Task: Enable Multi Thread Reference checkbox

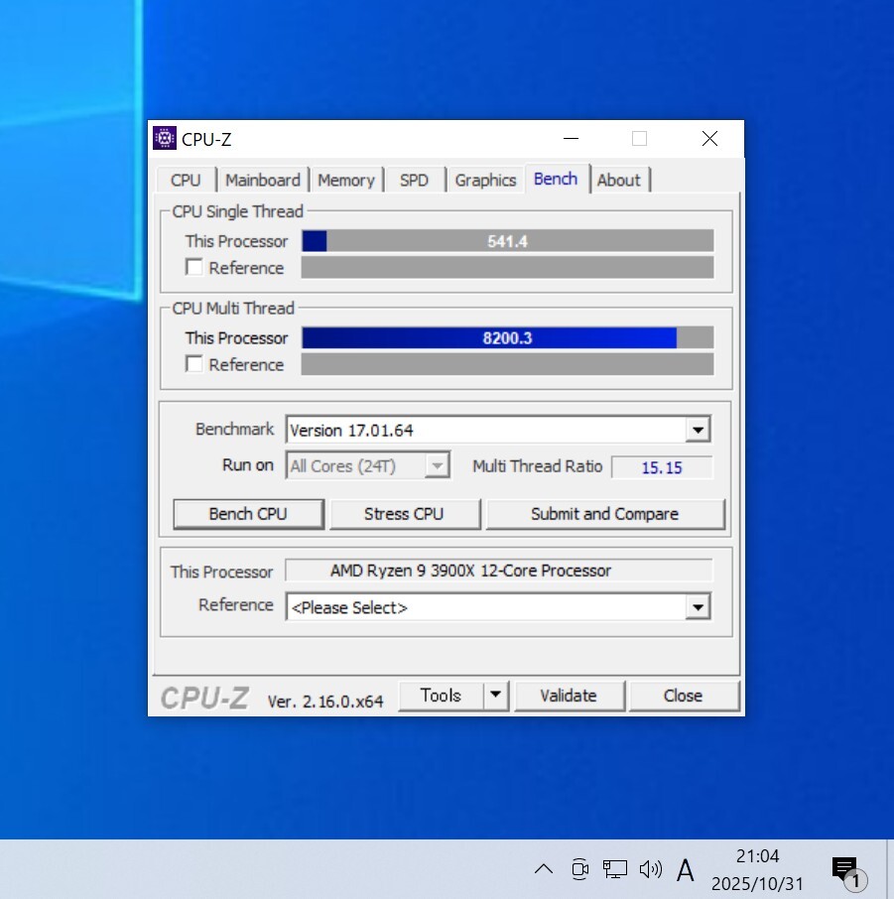Action: click(194, 364)
